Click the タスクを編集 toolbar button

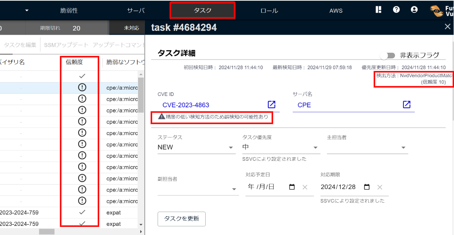[20, 45]
